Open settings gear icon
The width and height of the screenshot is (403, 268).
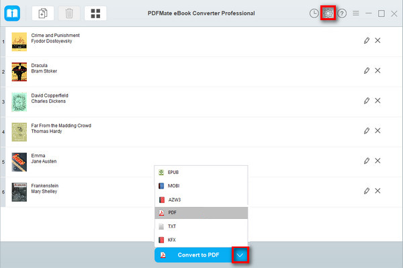(x=328, y=13)
